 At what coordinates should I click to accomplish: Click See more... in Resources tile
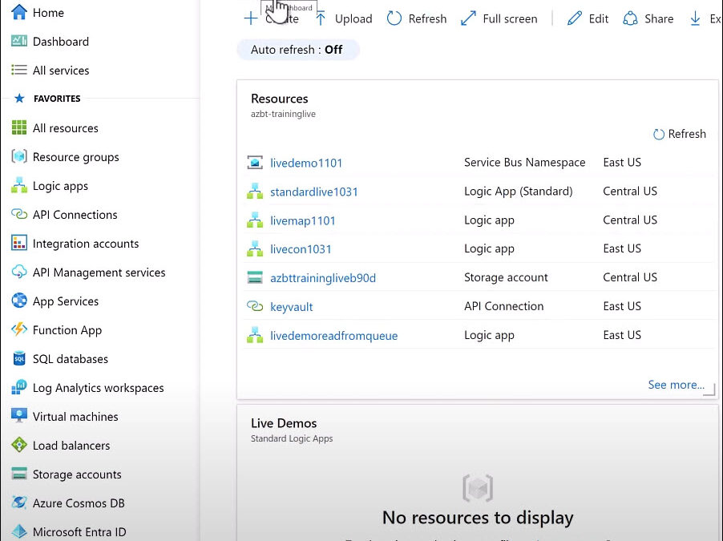click(x=676, y=385)
